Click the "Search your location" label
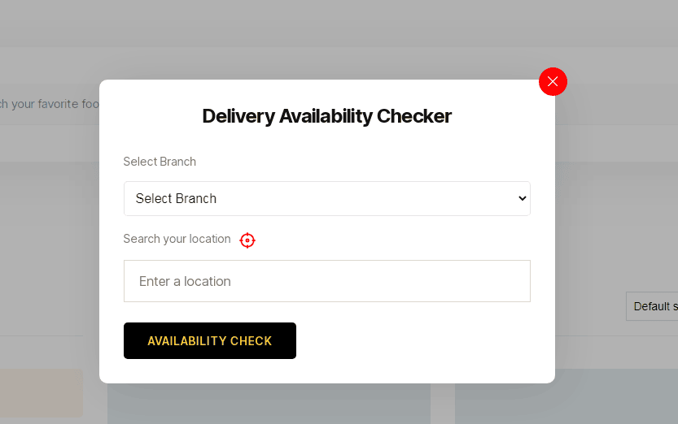The width and height of the screenshot is (678, 424). click(x=177, y=239)
